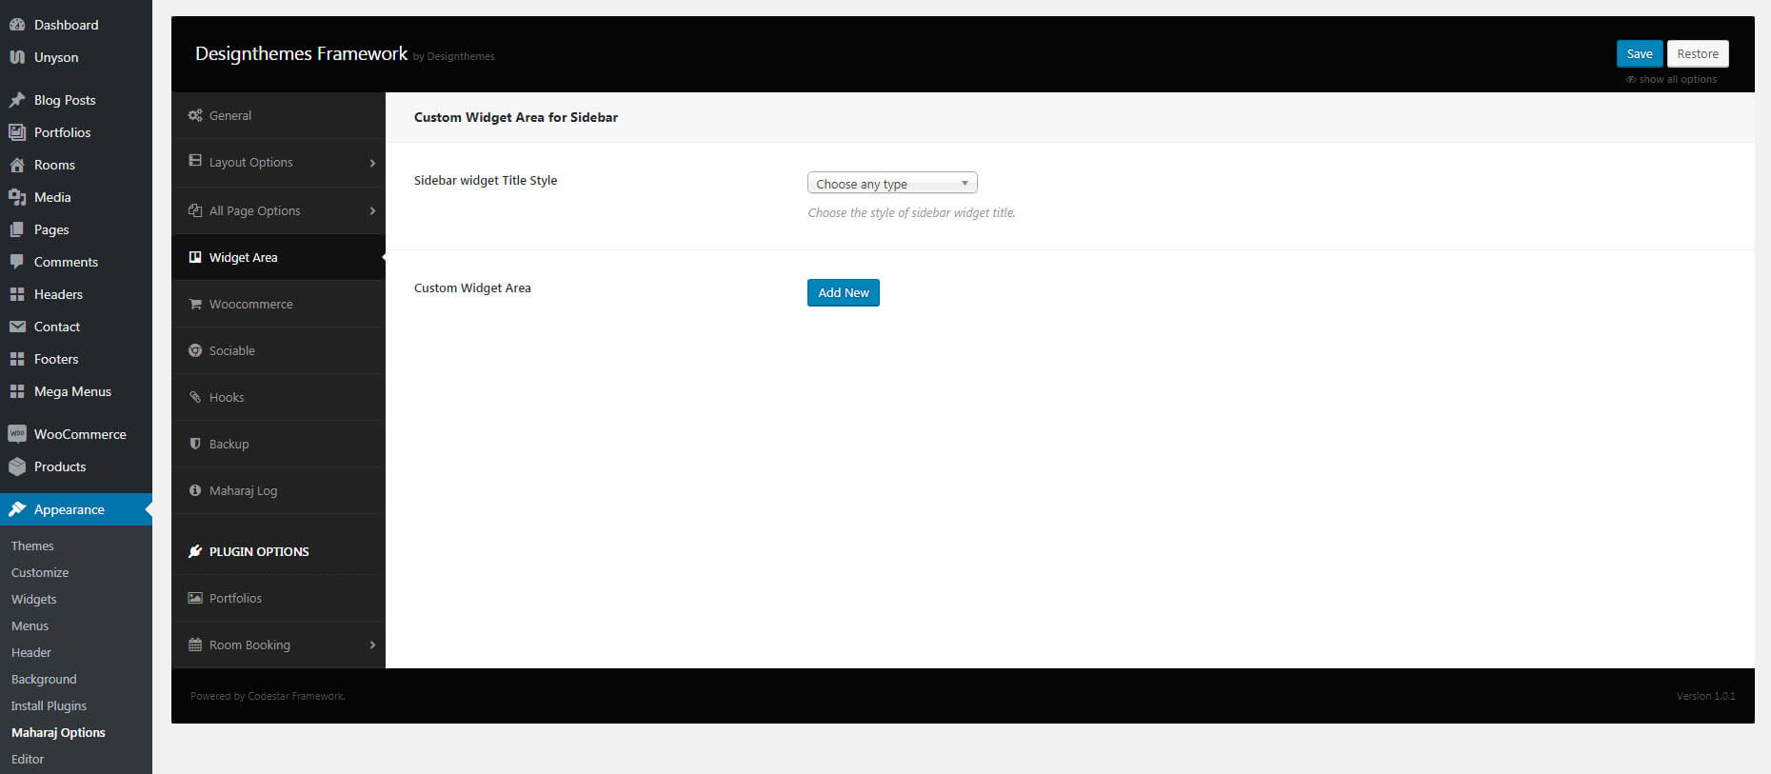Click Powered by Codestar Framework text
Screen dimensions: 1771x774
[268, 696]
